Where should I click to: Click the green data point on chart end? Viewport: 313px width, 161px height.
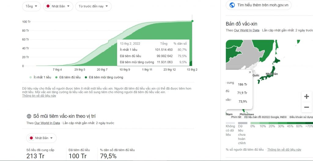[192, 21]
